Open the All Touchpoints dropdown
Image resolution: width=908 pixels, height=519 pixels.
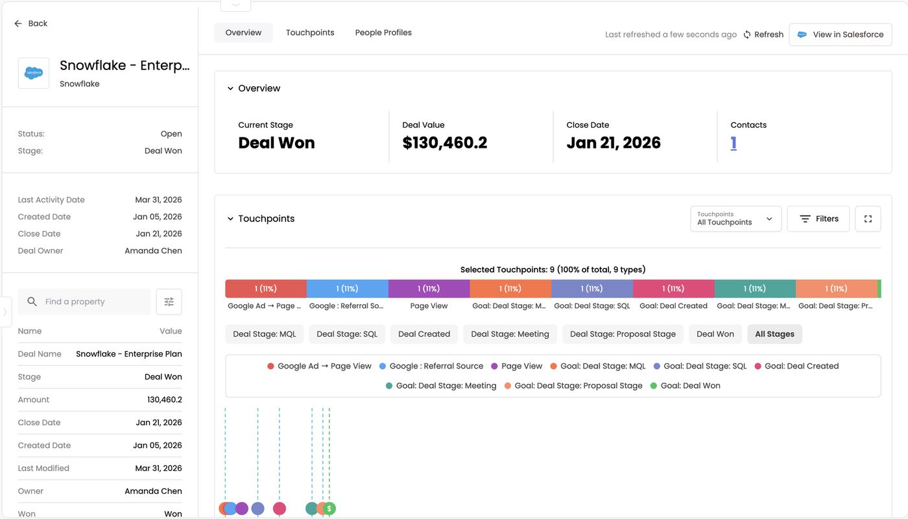tap(735, 219)
